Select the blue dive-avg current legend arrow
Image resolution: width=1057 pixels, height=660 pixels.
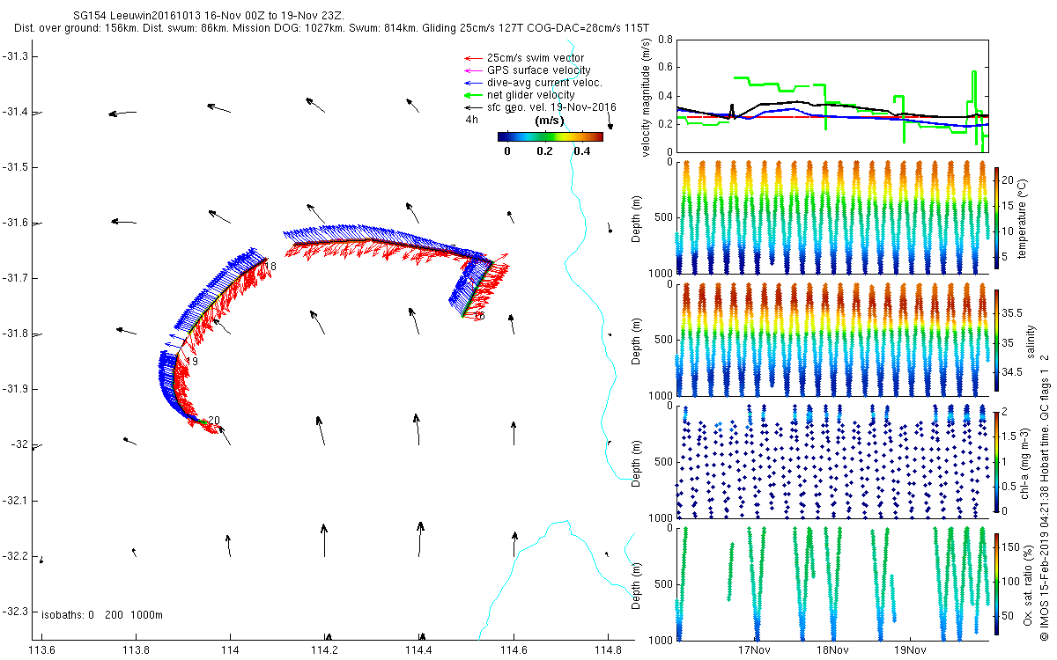pyautogui.click(x=471, y=83)
